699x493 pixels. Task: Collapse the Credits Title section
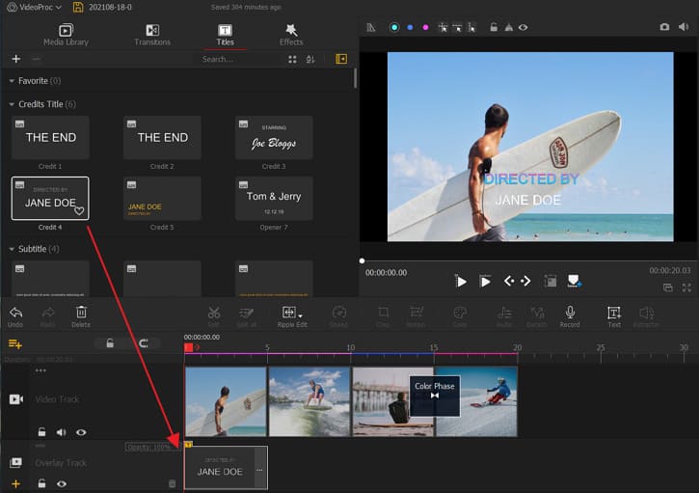coord(11,104)
